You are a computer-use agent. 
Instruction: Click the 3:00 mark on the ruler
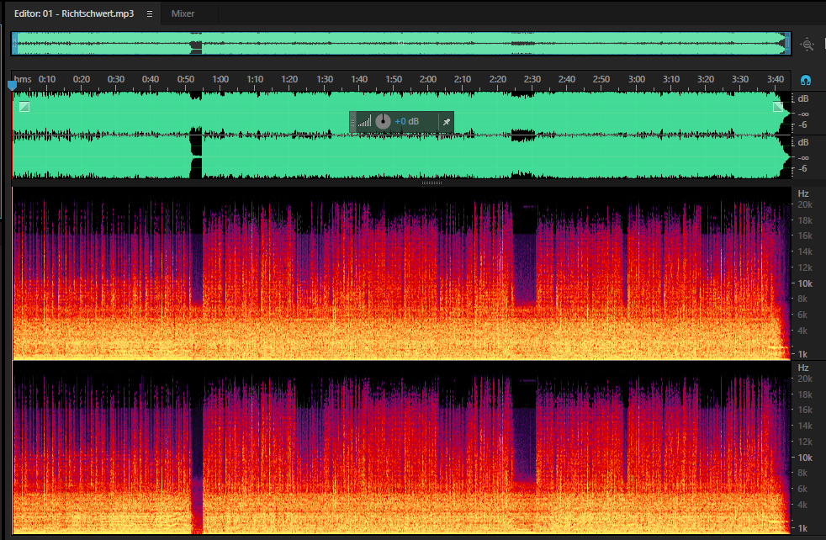click(x=637, y=79)
